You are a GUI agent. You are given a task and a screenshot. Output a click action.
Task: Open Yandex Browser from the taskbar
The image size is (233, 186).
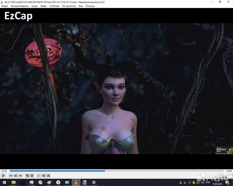click(58, 182)
